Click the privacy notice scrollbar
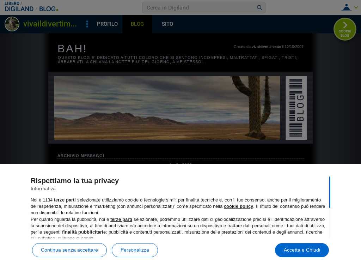361x271 pixels. click(x=330, y=192)
